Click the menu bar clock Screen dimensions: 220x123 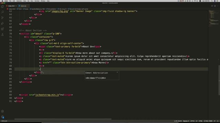click(x=206, y=1)
